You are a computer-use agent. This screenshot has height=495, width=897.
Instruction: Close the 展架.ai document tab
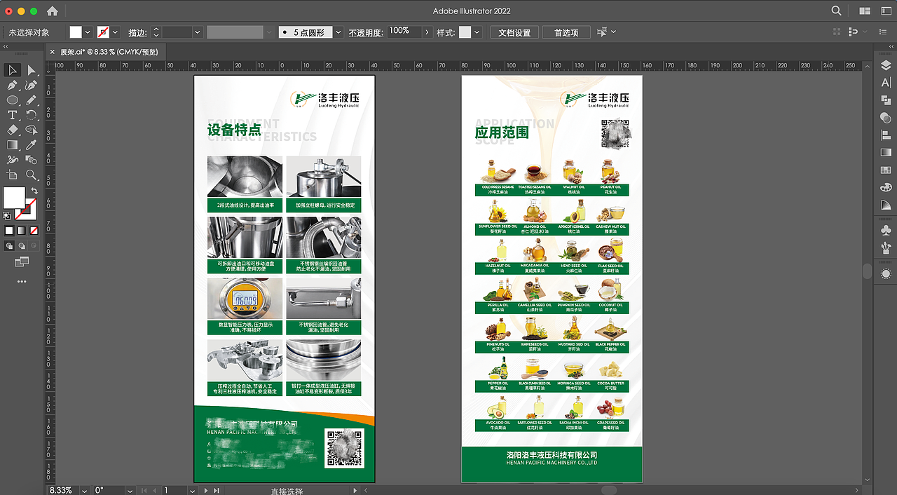pyautogui.click(x=51, y=52)
